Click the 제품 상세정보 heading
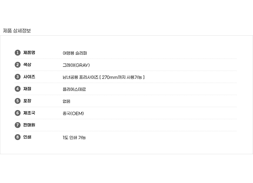Screen dimensions: 253x183 (x=17, y=31)
